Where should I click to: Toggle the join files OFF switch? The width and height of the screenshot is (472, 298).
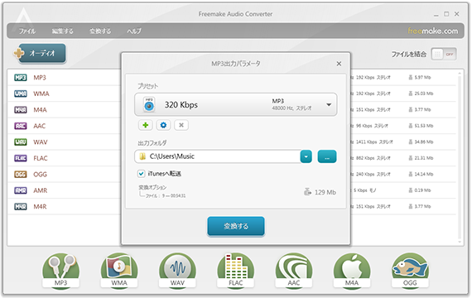(444, 54)
